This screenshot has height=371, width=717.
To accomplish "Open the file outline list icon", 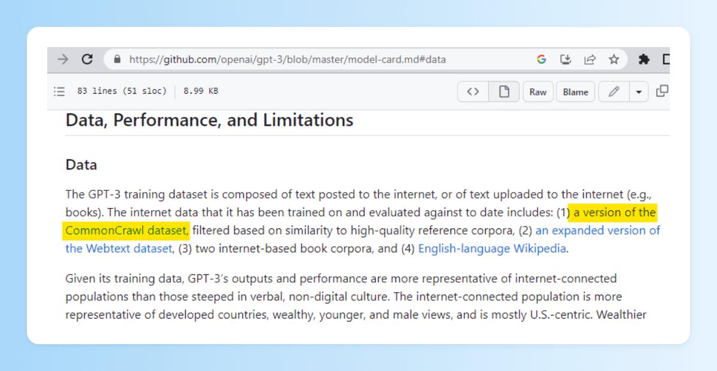I will (x=59, y=91).
